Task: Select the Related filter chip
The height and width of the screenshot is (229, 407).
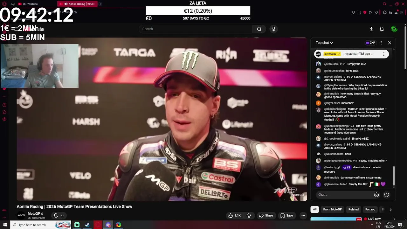Action: pyautogui.click(x=353, y=209)
